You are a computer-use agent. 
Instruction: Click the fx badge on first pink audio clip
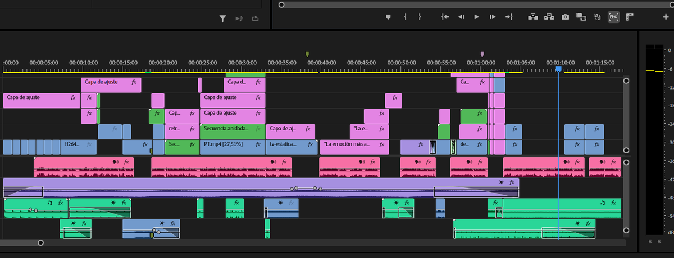click(x=127, y=162)
